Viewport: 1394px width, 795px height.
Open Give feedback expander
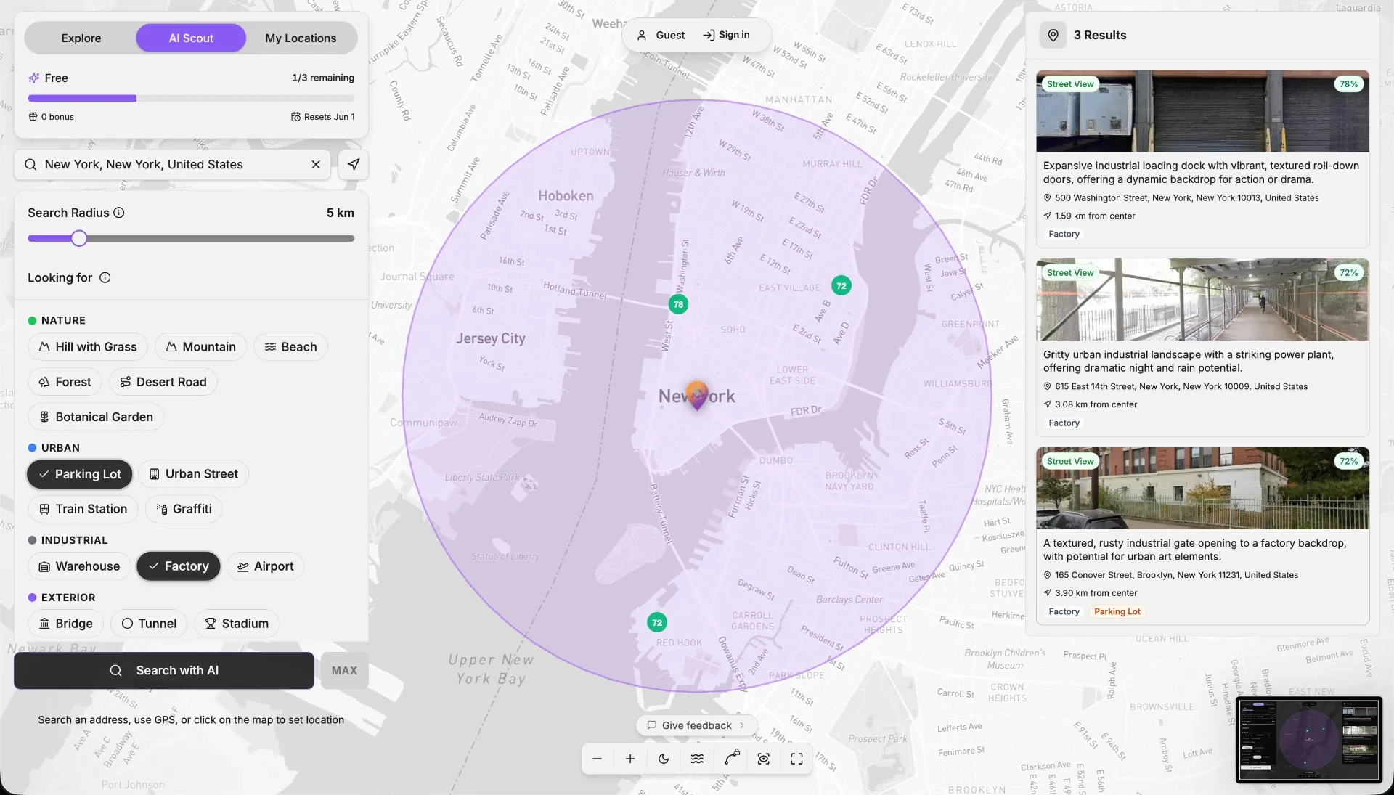click(x=696, y=725)
